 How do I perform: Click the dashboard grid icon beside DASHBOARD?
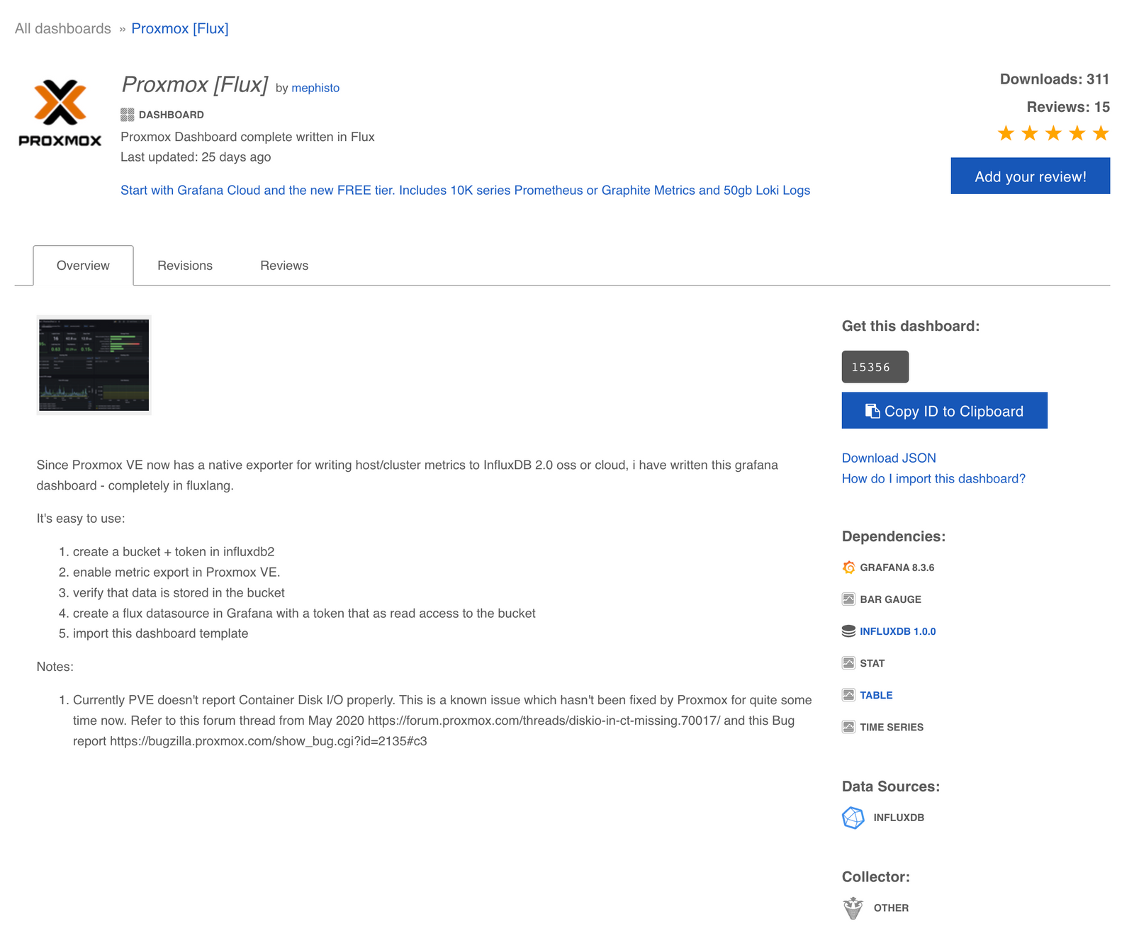(127, 115)
